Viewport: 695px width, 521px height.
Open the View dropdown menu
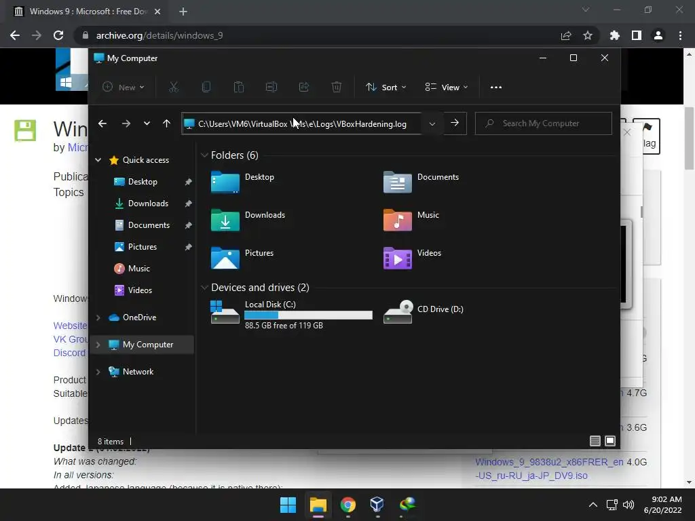coord(447,88)
